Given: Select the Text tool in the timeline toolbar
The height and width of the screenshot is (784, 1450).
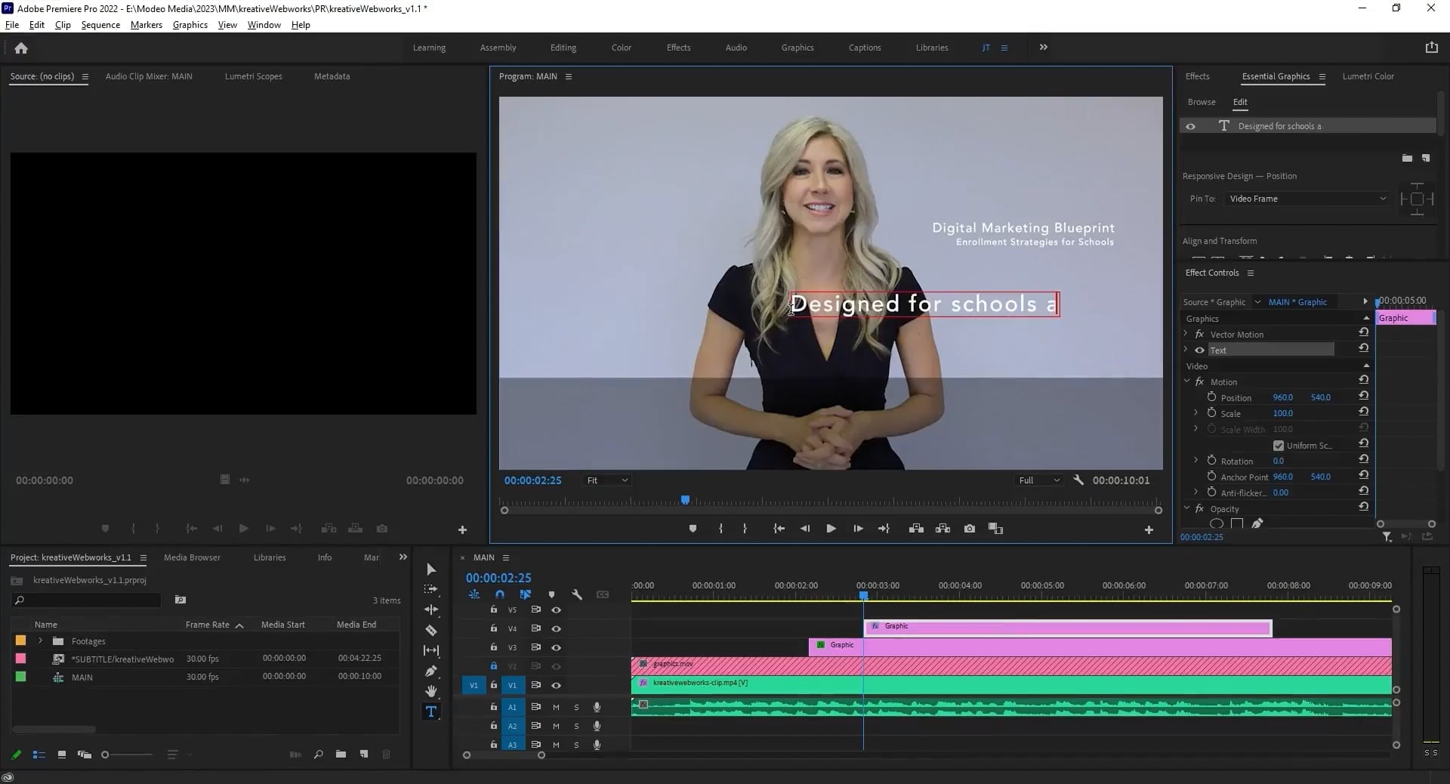Looking at the screenshot, I should coord(430,711).
